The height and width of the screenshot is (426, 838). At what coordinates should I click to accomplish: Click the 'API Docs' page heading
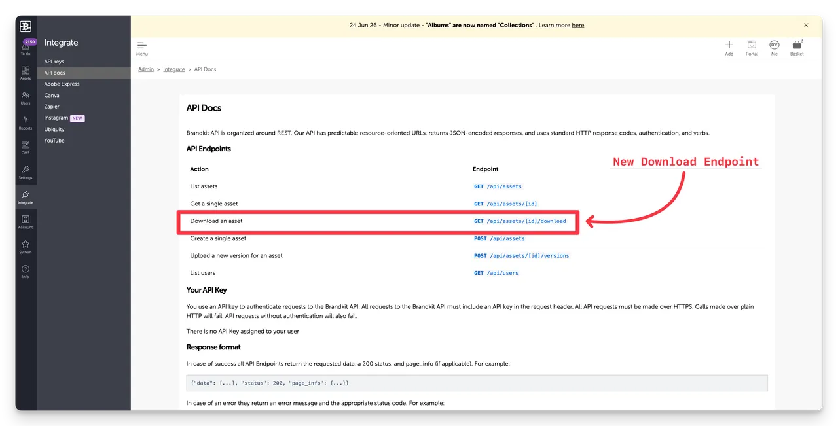(x=204, y=108)
